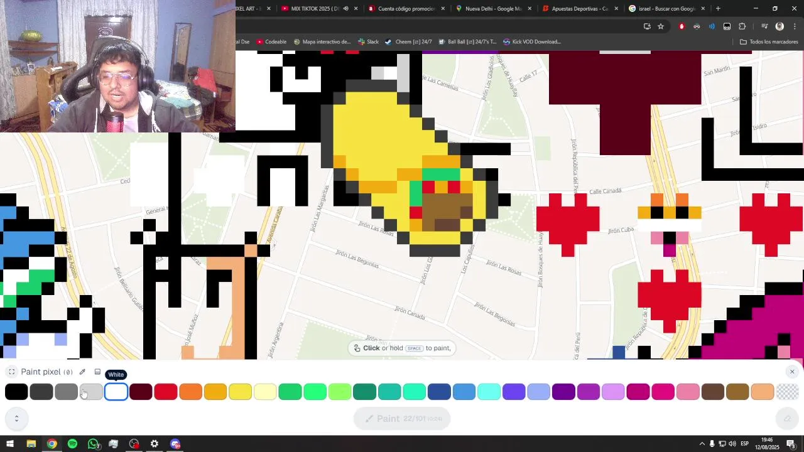The image size is (804, 452).
Task: Select the eraser tool button
Action: (x=787, y=419)
